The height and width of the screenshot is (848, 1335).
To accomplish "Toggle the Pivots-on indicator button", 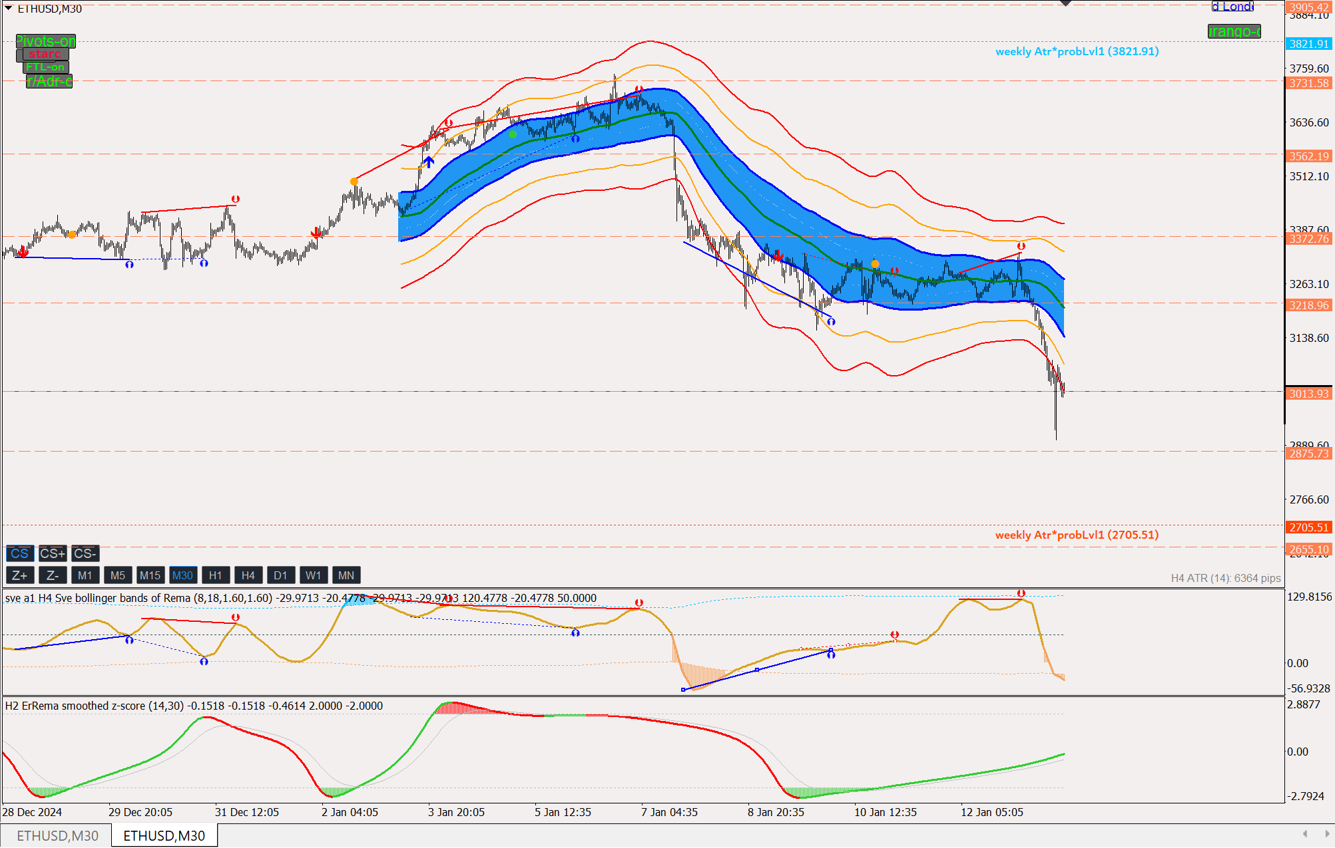I will click(45, 41).
